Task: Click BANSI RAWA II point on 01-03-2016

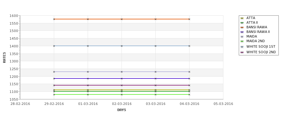Action: point(88,78)
